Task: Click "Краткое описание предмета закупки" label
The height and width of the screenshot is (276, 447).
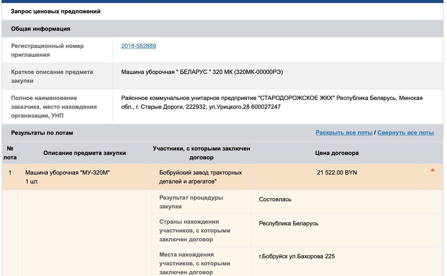Action: [52, 76]
